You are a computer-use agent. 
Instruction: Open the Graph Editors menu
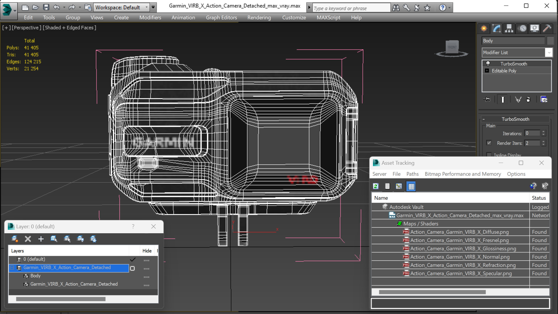pyautogui.click(x=221, y=17)
